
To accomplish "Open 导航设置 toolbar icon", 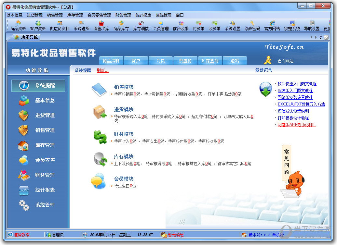I will click(x=312, y=26).
